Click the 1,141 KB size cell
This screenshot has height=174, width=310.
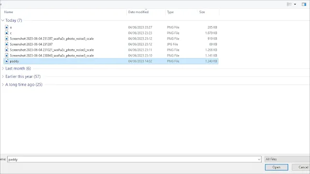click(x=211, y=56)
